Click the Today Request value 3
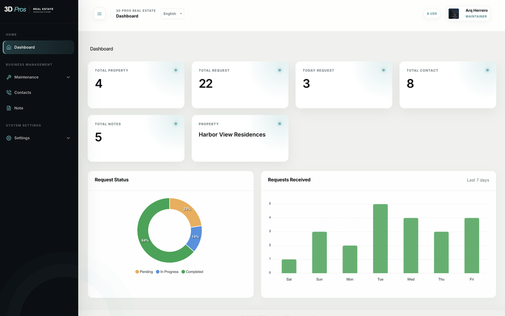505x316 pixels. pyautogui.click(x=306, y=84)
